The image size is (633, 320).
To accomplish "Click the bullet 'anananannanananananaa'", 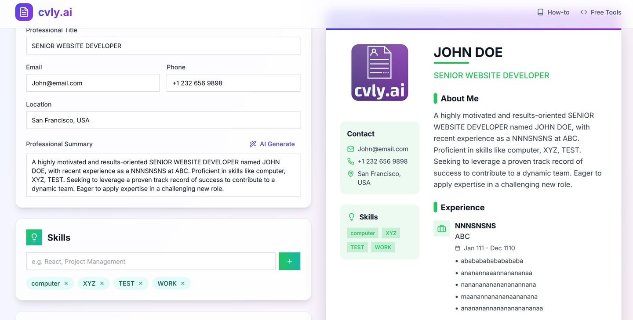I will coord(502,309).
